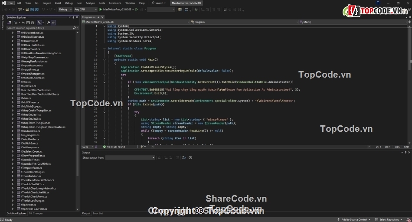The width and height of the screenshot is (412, 222).
Task: Open the 102 % zoom level dropdown
Action: click(x=87, y=147)
